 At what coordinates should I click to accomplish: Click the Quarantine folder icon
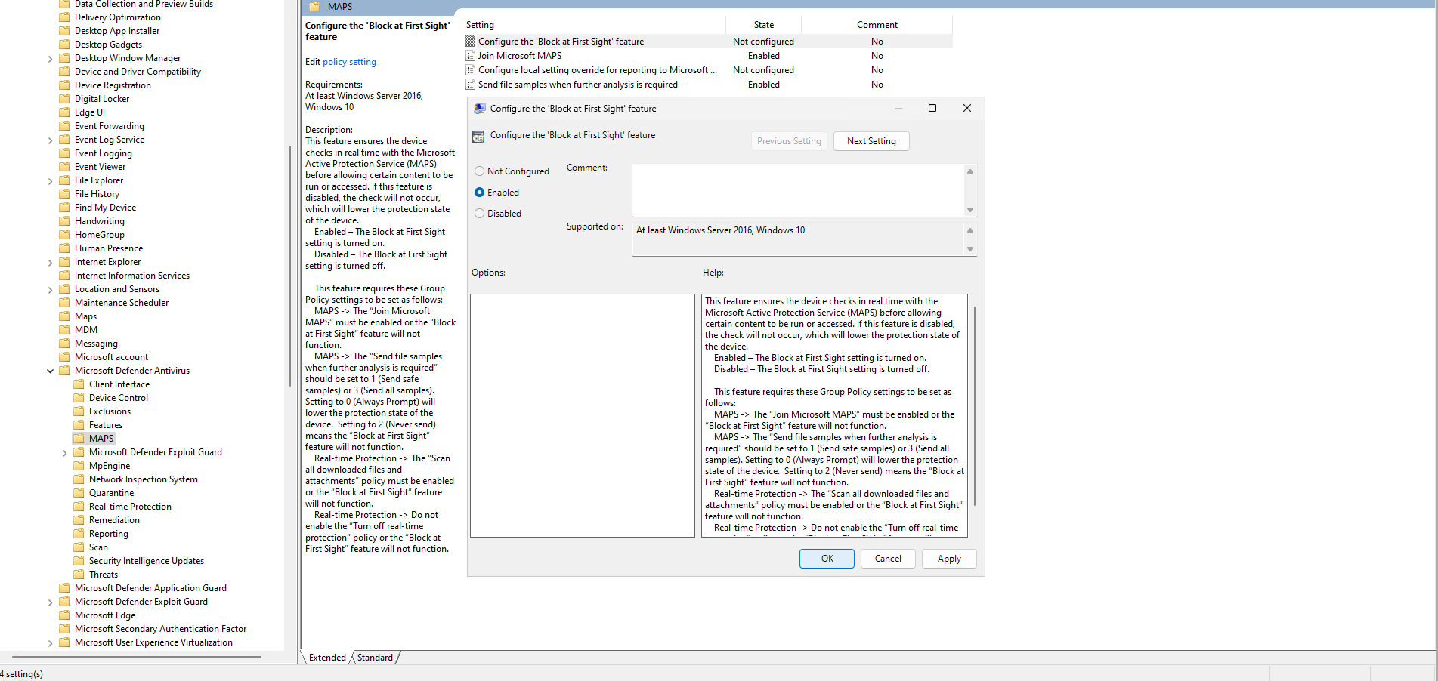79,493
